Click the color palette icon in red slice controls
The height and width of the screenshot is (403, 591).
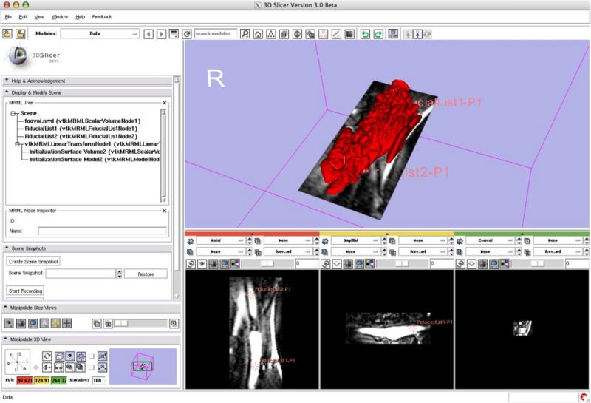pyautogui.click(x=235, y=264)
